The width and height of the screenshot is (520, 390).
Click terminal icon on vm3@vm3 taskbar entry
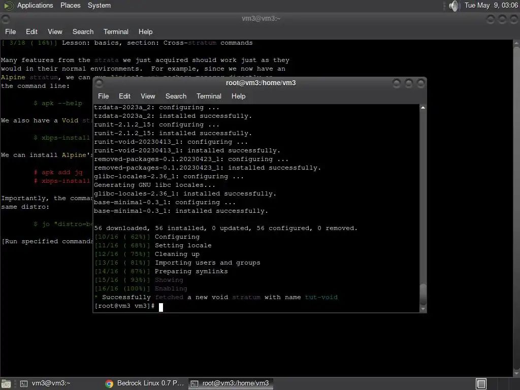24,384
